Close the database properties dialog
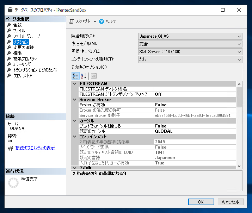 pyautogui.click(x=239, y=10)
